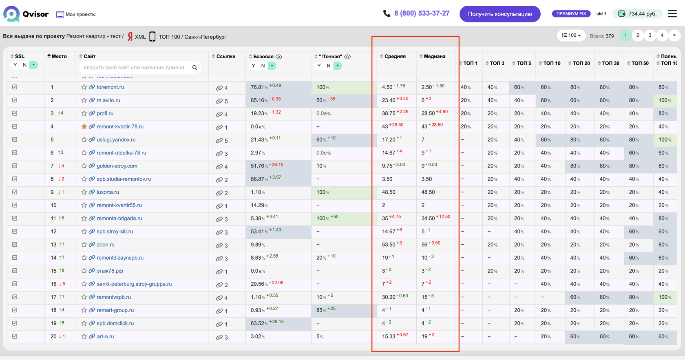Sort table by ТОП 3 column

(495, 63)
